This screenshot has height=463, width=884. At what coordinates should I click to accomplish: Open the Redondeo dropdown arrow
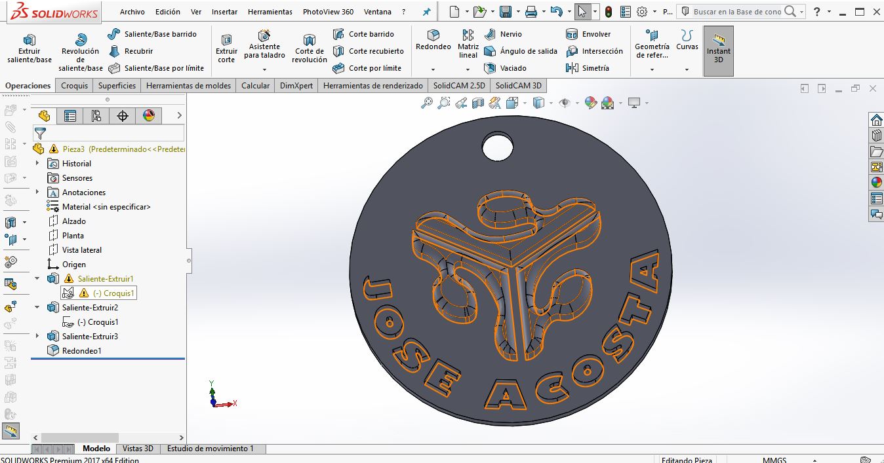pos(433,69)
